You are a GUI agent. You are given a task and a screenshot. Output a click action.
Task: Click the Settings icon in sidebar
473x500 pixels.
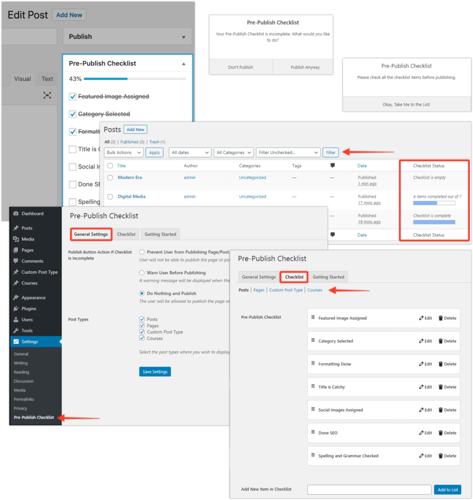[x=16, y=341]
